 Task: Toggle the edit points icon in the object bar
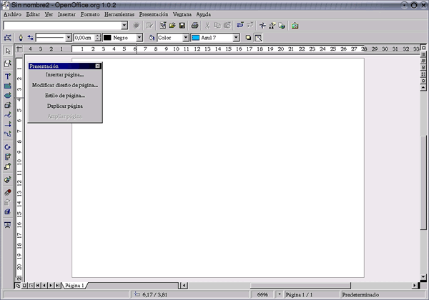[9, 37]
